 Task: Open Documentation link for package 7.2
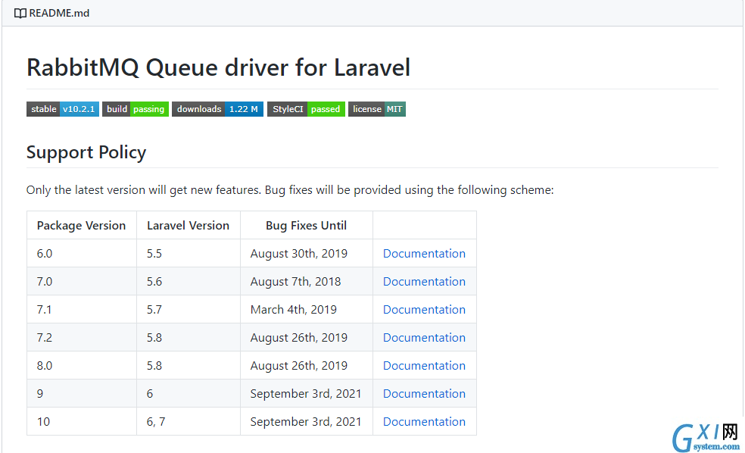click(424, 338)
